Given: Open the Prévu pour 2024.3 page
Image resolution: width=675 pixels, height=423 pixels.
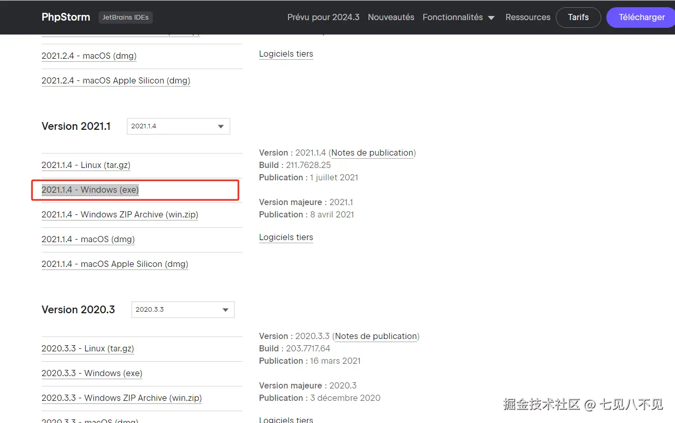Looking at the screenshot, I should (324, 17).
